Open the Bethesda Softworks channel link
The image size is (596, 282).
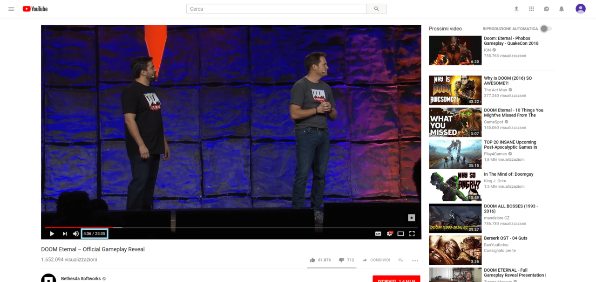click(81, 279)
